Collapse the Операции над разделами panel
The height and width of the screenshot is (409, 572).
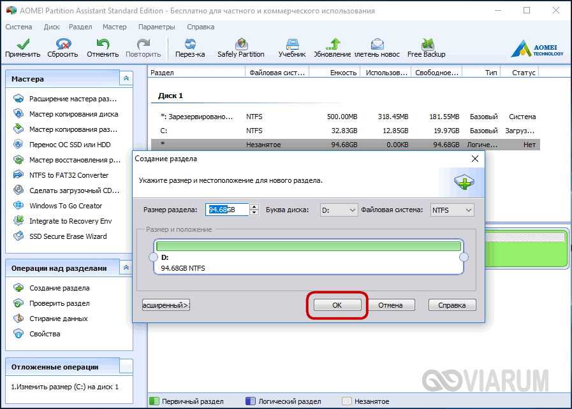126,268
